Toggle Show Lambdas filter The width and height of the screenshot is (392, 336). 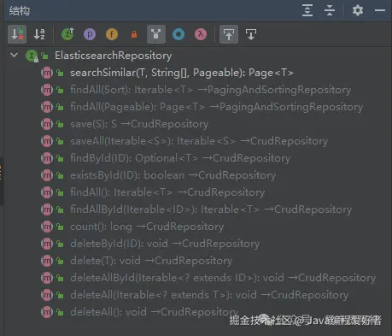[201, 34]
